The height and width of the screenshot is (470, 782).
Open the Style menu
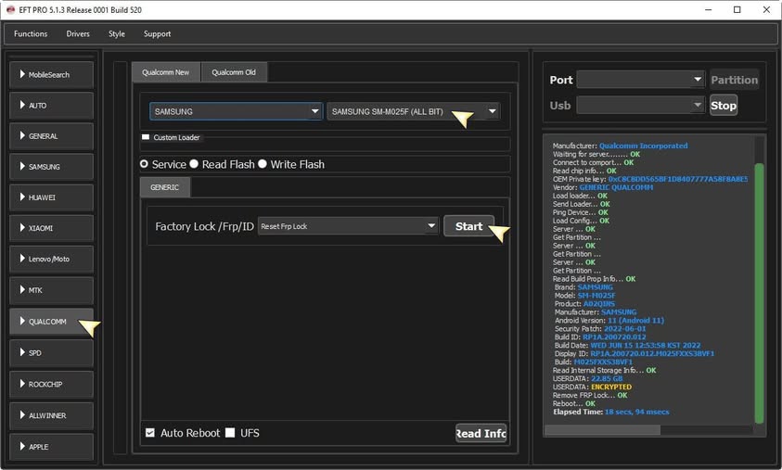click(x=117, y=34)
